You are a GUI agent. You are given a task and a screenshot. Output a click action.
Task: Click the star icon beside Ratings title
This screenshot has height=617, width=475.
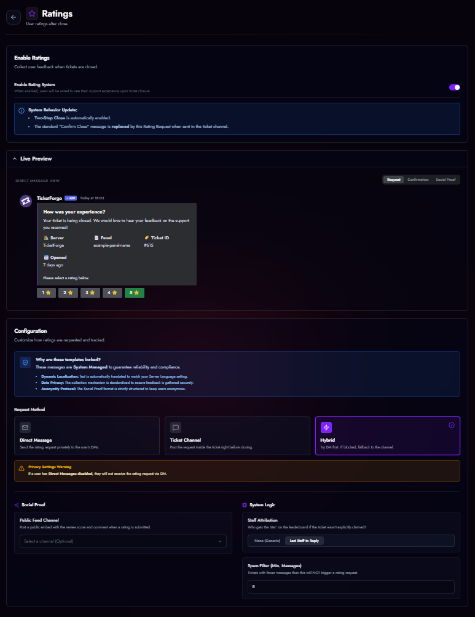coord(32,14)
